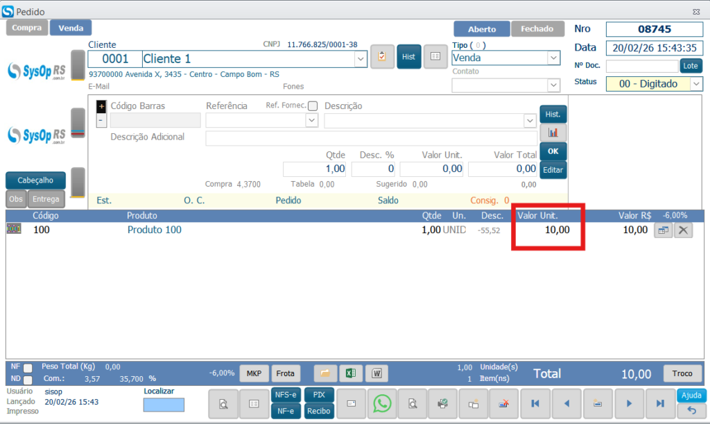Click the clipboard check icon near Cliente
The width and height of the screenshot is (710, 424).
click(382, 57)
